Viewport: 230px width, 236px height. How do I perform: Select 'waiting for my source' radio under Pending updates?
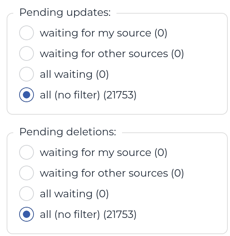pyautogui.click(x=27, y=33)
